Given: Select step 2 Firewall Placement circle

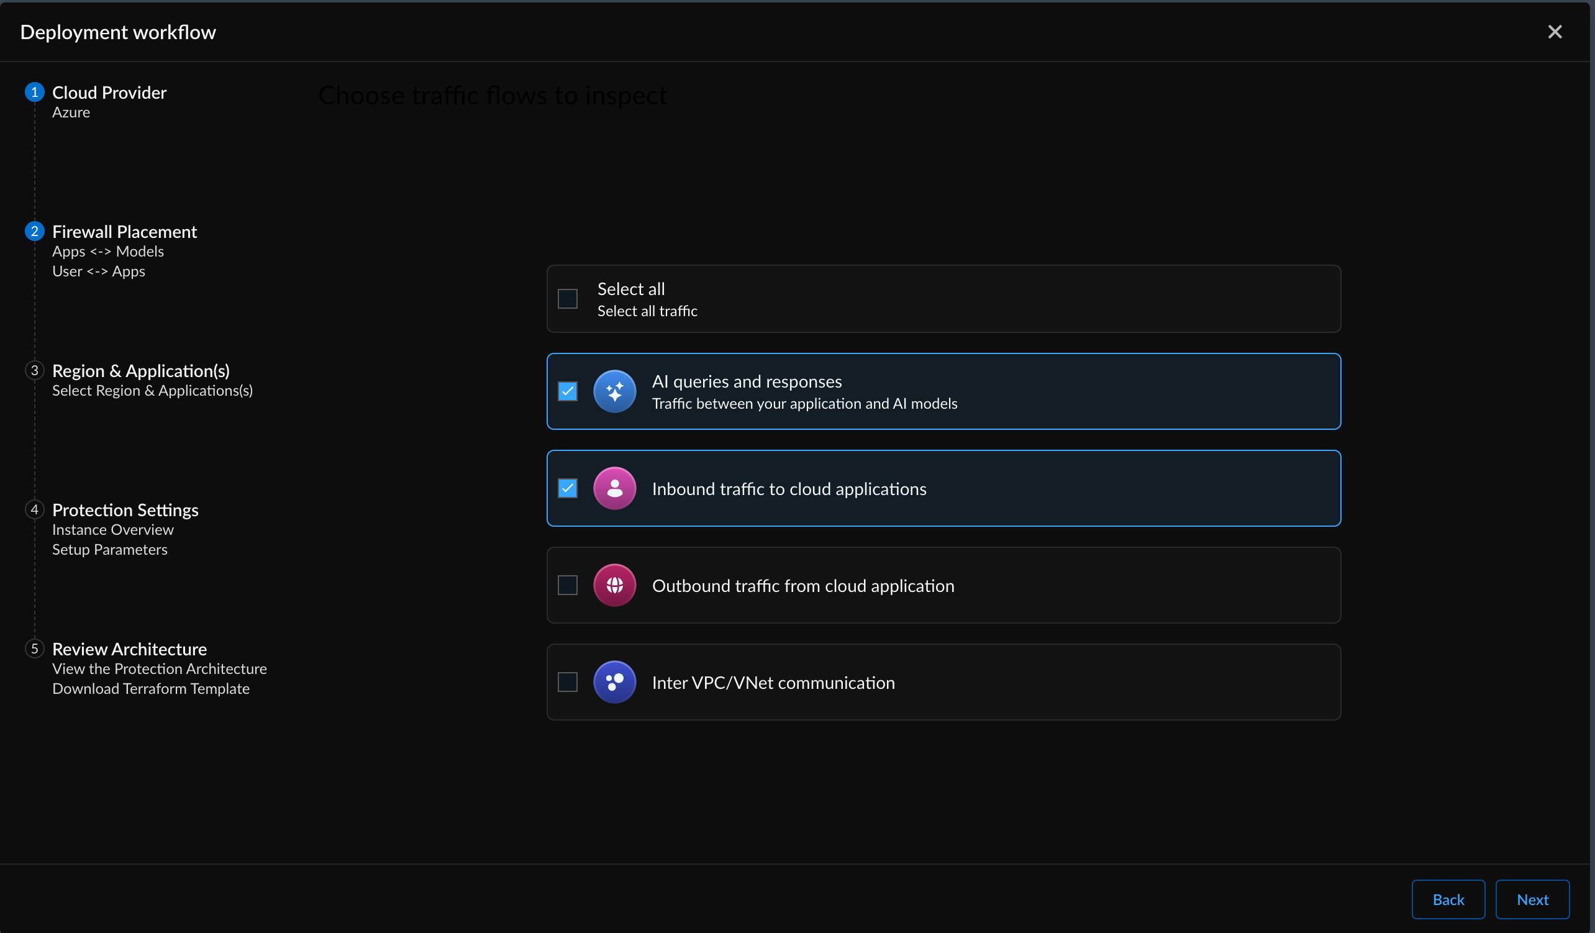Looking at the screenshot, I should click(35, 231).
